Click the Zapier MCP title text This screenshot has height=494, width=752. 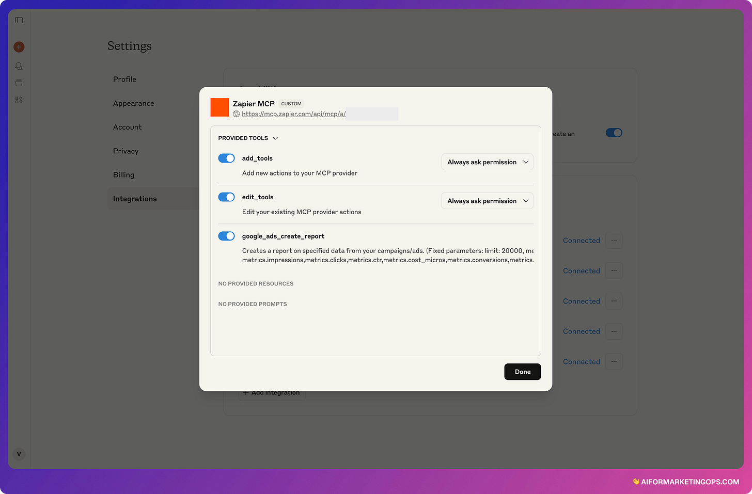(254, 104)
